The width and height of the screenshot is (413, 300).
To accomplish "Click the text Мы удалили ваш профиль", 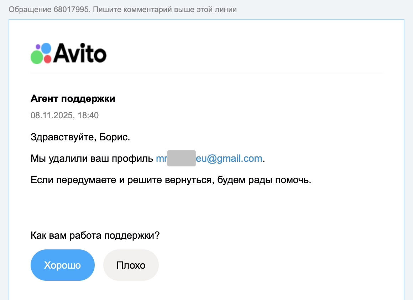I will [x=93, y=159].
